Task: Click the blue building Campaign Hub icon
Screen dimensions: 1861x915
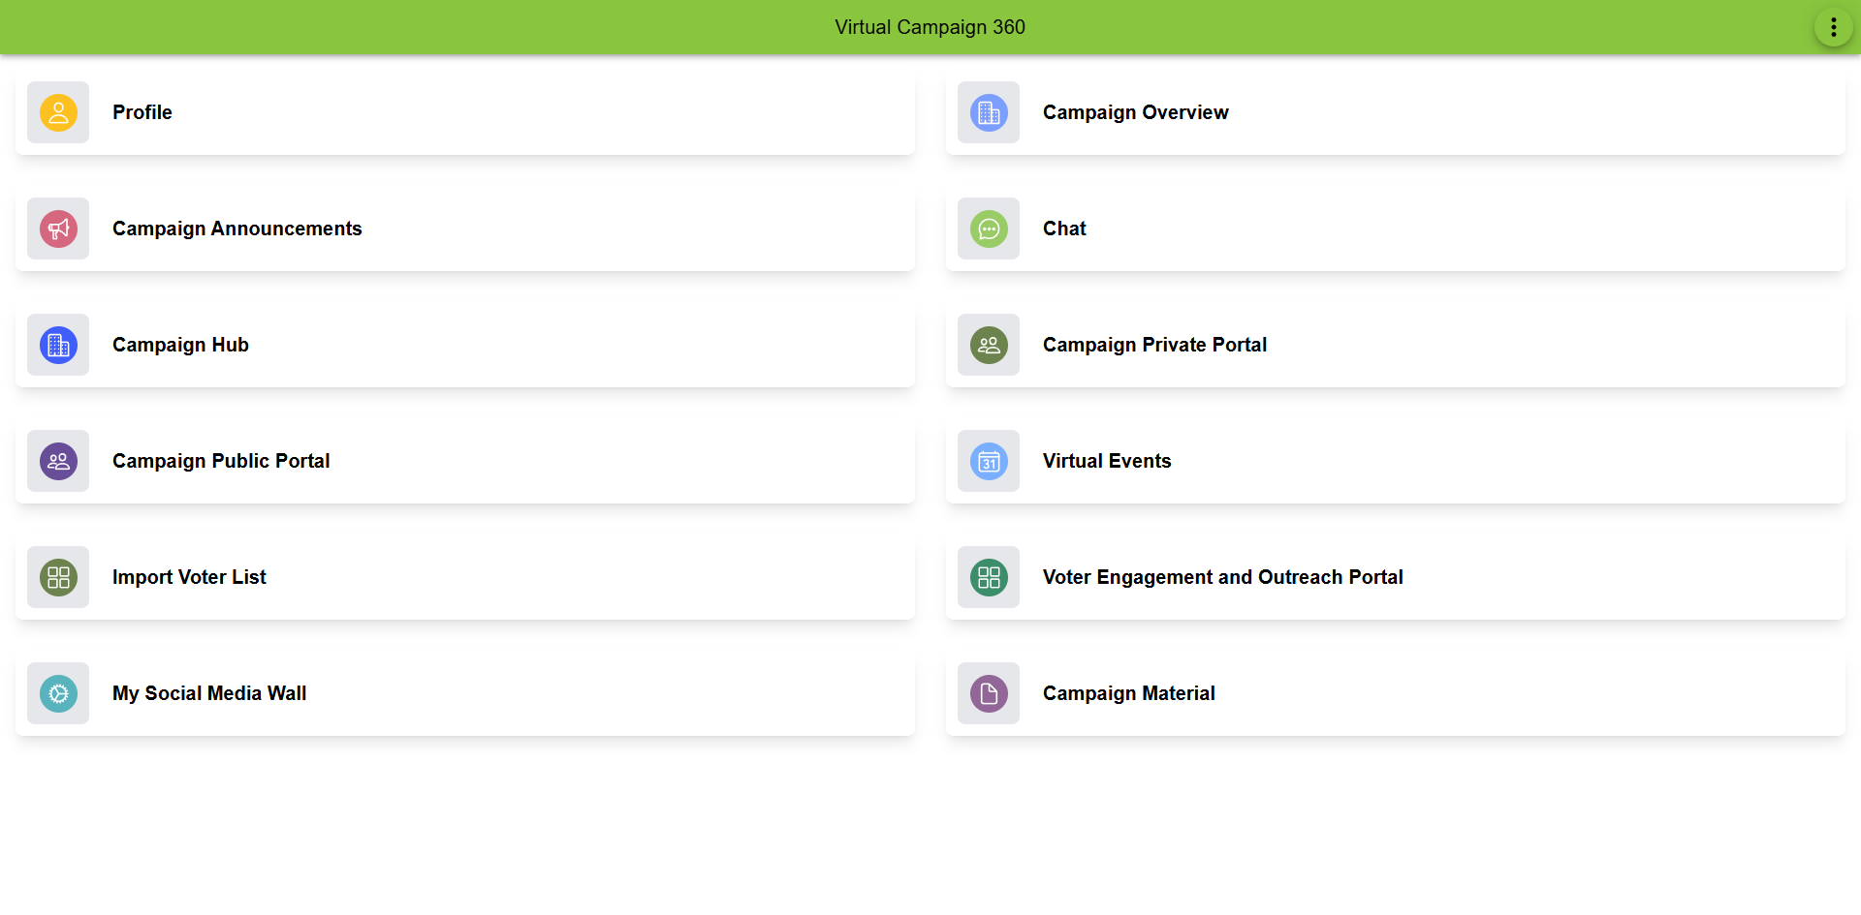Action: pyautogui.click(x=58, y=345)
